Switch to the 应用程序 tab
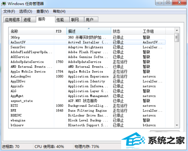The image size is (188, 151). click(x=12, y=20)
